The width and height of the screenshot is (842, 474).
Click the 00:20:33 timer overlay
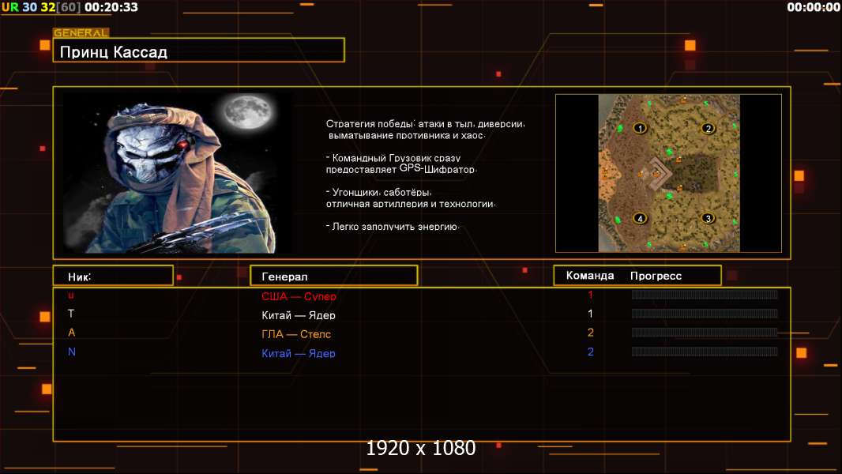111,7
